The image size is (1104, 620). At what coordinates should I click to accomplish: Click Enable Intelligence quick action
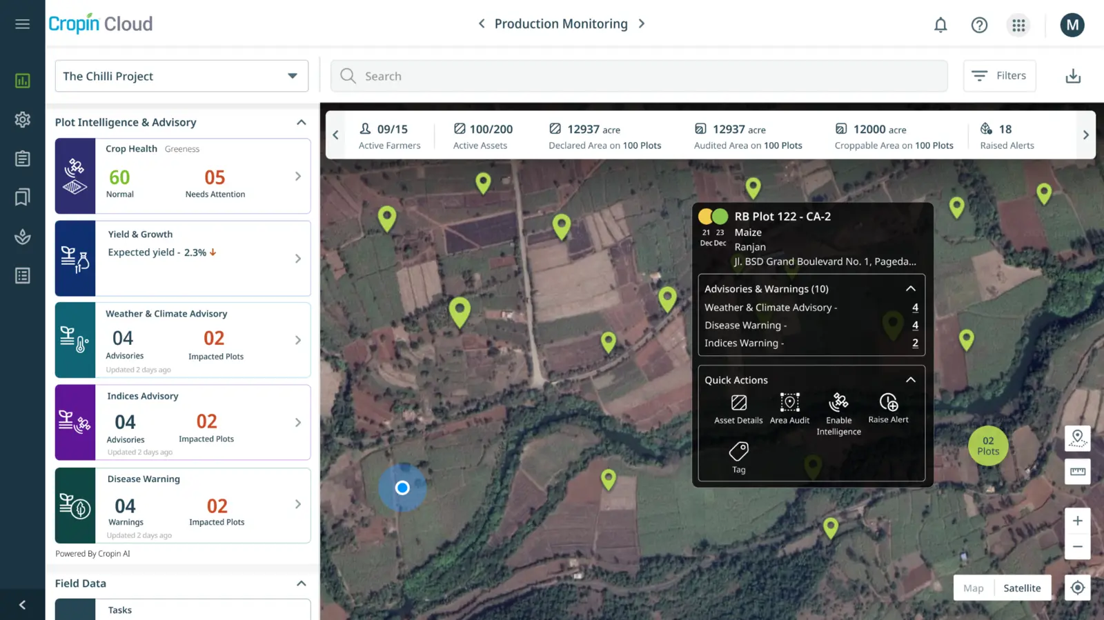coord(839,414)
